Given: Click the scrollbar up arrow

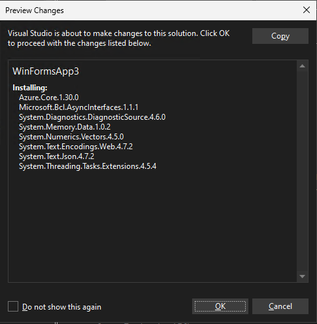Looking at the screenshot, I should 302,66.
